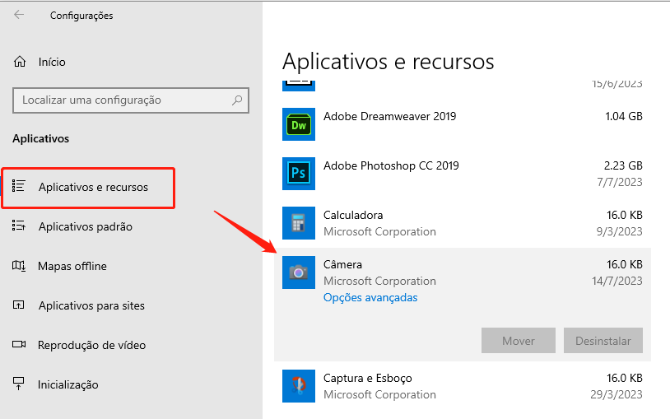Click the Câmera app icon
670x419 pixels.
pos(299,272)
